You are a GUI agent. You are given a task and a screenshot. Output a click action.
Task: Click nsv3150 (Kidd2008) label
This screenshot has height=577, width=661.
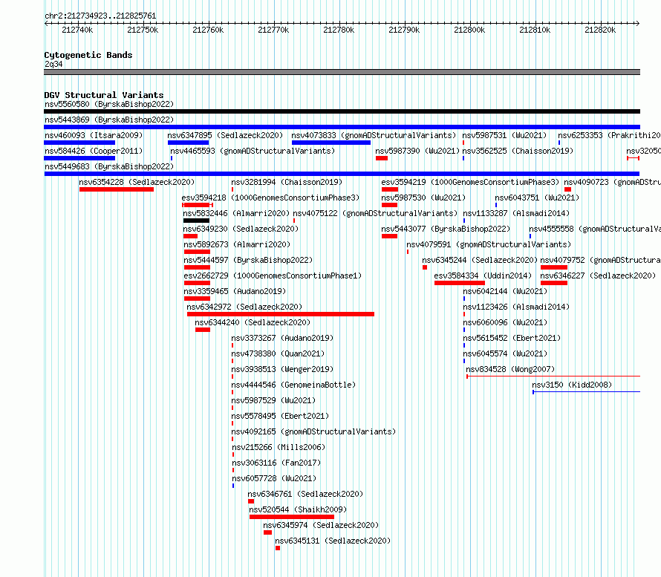coord(572,385)
